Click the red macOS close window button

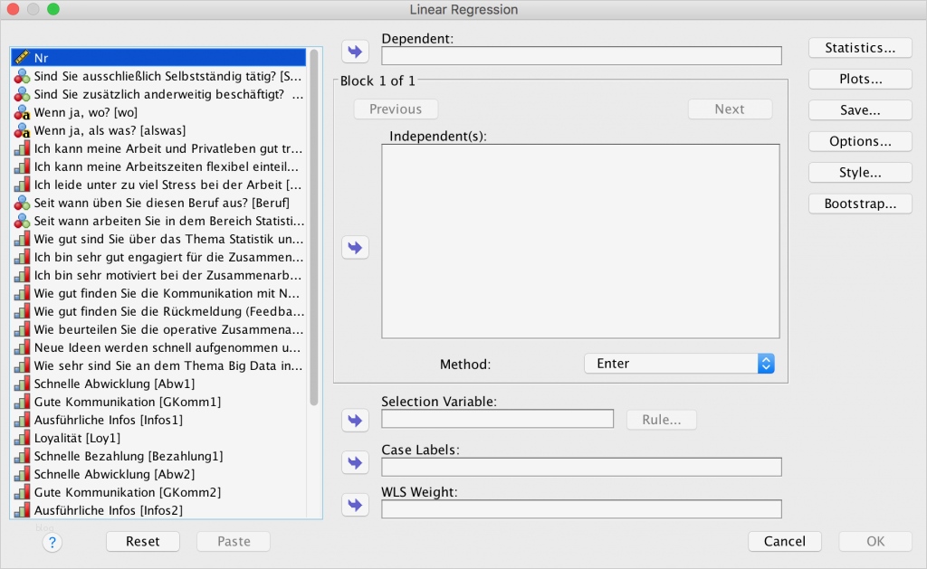(x=13, y=9)
